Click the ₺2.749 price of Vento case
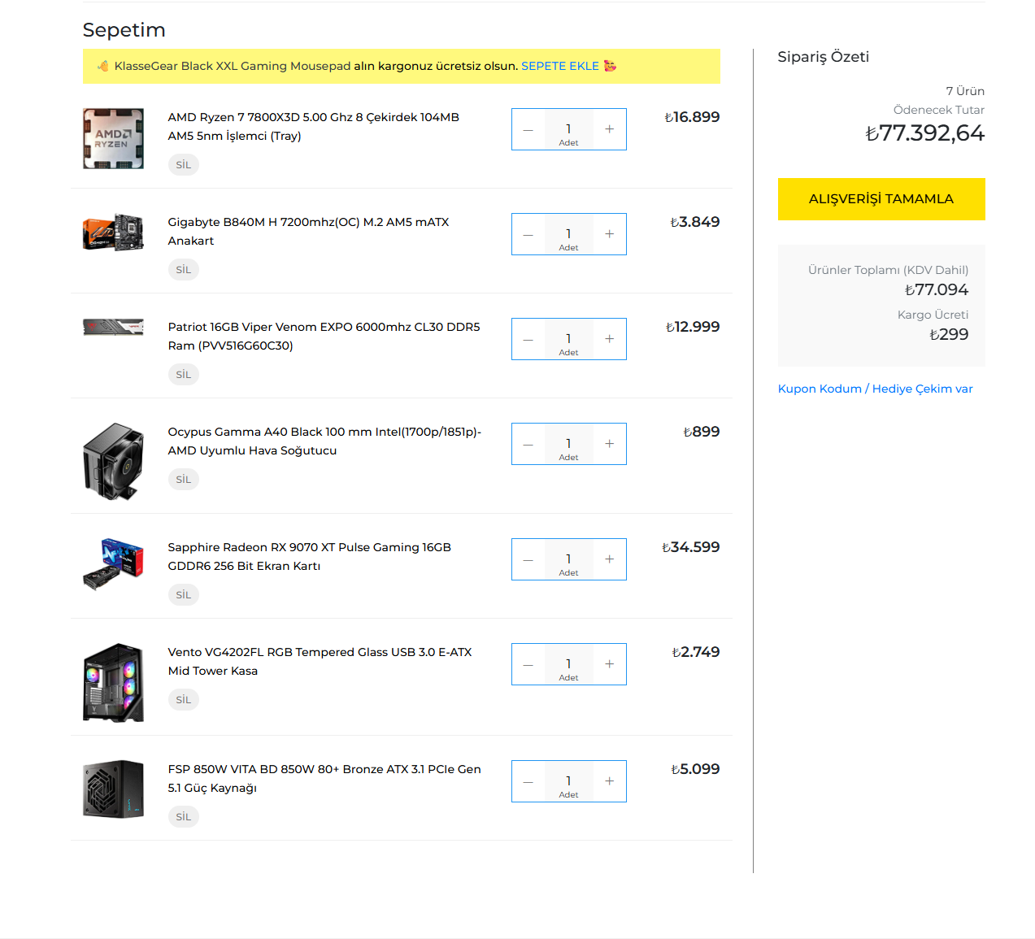The width and height of the screenshot is (1035, 939). click(696, 652)
